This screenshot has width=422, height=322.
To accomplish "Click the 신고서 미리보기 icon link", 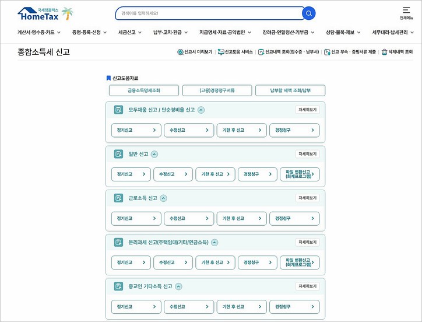I will click(195, 52).
